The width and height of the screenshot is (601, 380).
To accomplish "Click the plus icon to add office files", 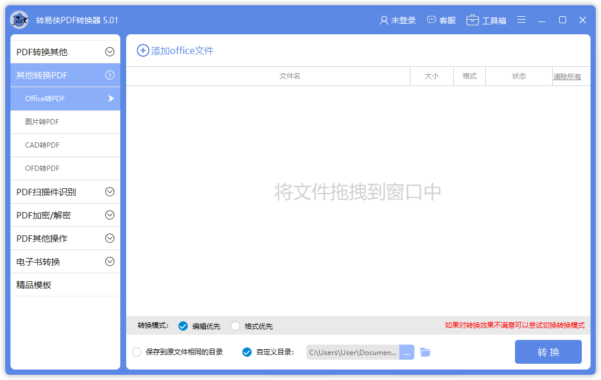I will (143, 51).
